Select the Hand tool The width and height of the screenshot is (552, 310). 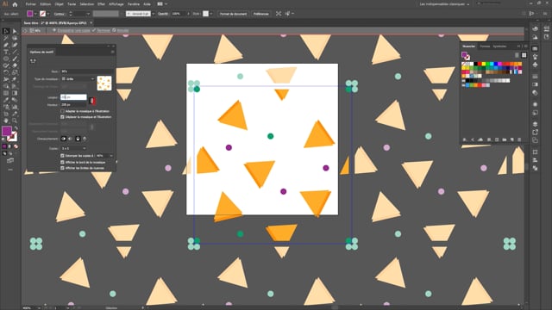point(6,121)
